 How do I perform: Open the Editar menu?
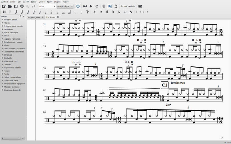(x=13, y=2)
